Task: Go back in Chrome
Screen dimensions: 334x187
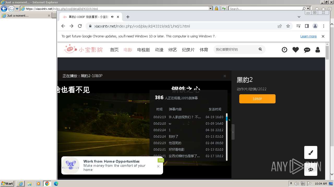Action: [x=63, y=26]
